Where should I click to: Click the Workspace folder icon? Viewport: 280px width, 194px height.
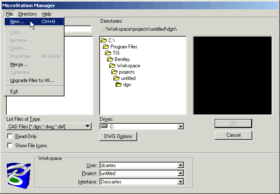(x=112, y=66)
